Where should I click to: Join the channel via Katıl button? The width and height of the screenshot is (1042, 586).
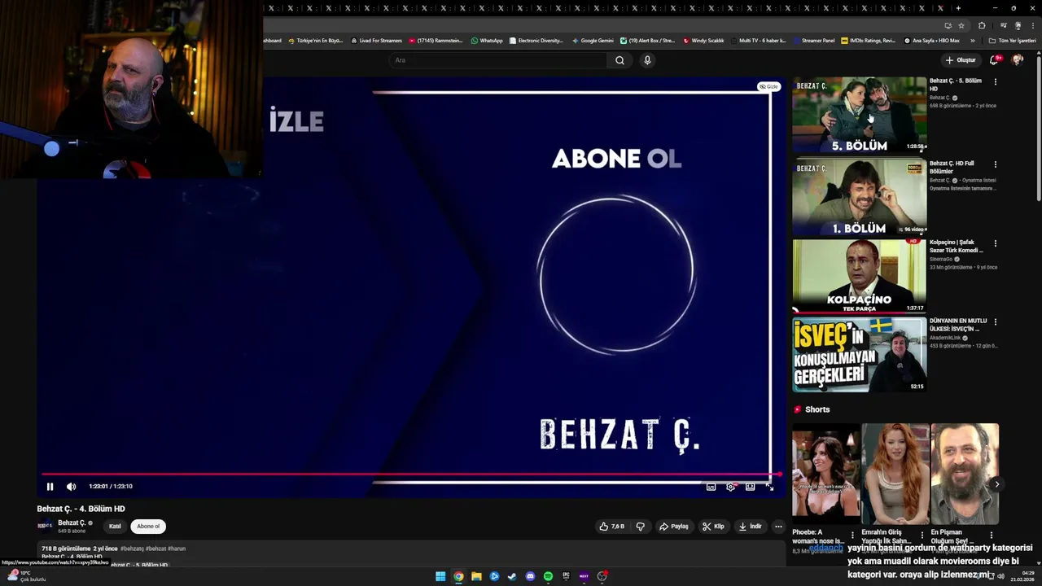point(115,527)
